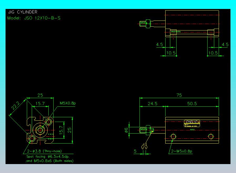Click the vertical "15.7" hole spacing dimension
The image size is (236, 173).
[x=61, y=130]
